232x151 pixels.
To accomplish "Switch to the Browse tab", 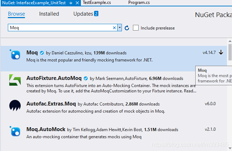I will (x=16, y=14).
